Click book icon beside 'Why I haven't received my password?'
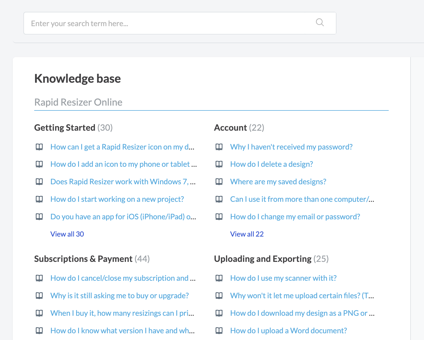 coord(219,147)
